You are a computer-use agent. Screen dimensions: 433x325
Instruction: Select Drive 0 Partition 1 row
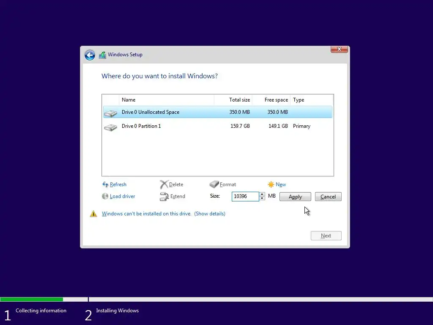click(218, 126)
